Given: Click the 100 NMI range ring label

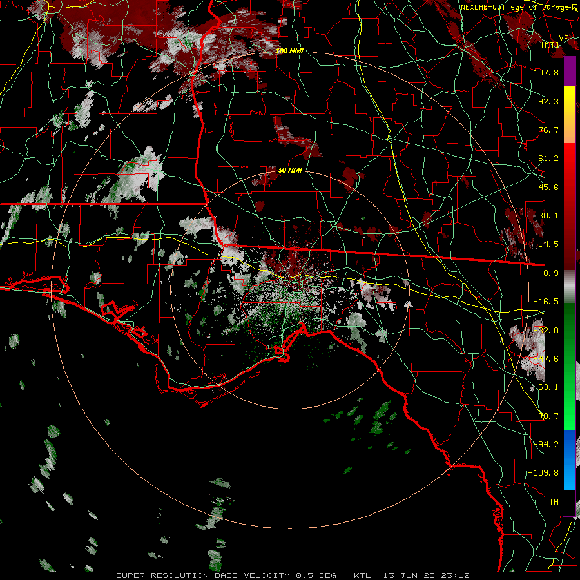Looking at the screenshot, I should point(289,51).
